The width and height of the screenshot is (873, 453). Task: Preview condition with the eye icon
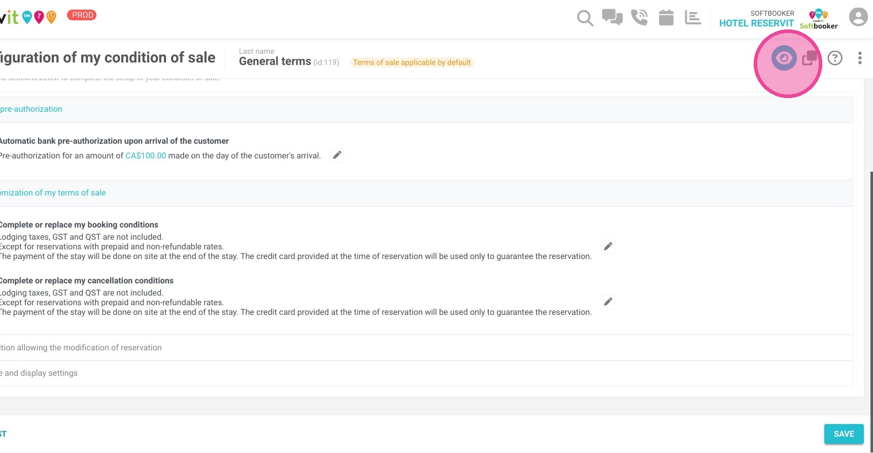(x=784, y=58)
